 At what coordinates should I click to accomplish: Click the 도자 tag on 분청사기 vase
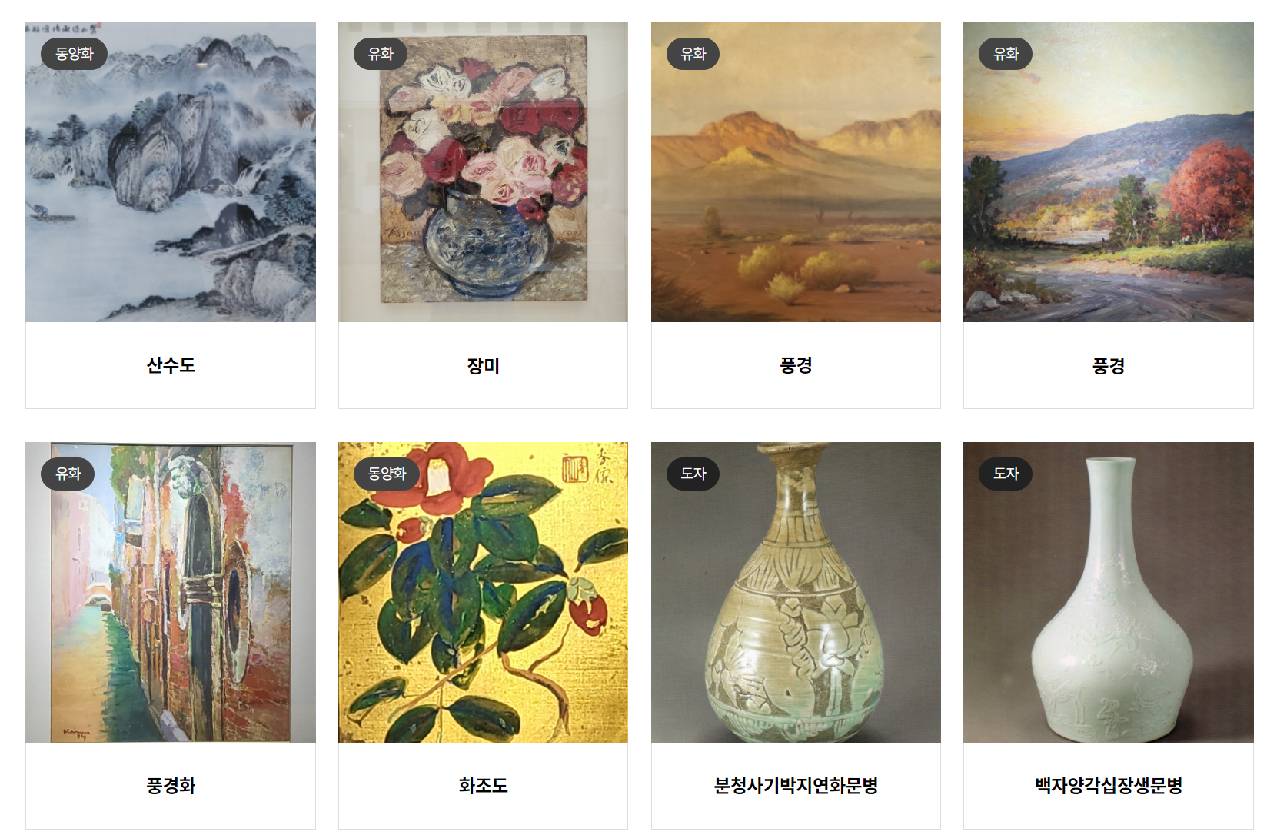tap(693, 474)
